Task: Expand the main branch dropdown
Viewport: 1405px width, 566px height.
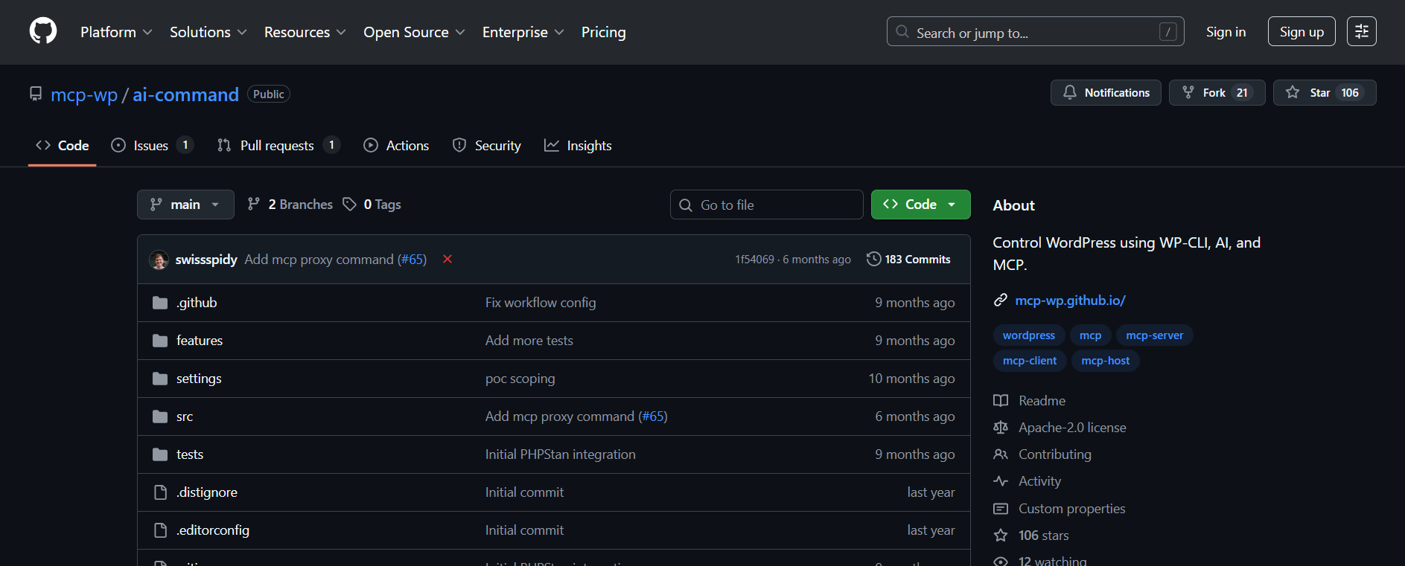Action: tap(185, 205)
